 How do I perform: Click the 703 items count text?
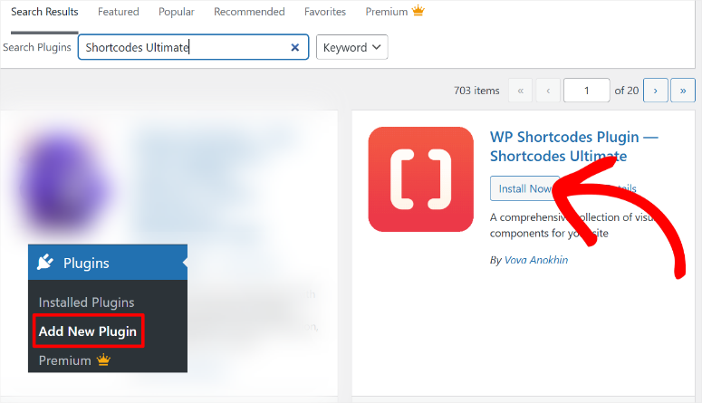[x=476, y=91]
